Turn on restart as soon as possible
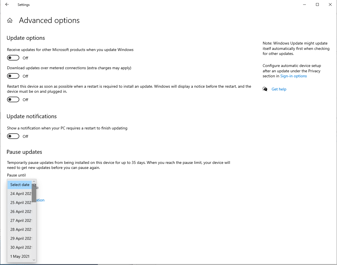 [13, 100]
